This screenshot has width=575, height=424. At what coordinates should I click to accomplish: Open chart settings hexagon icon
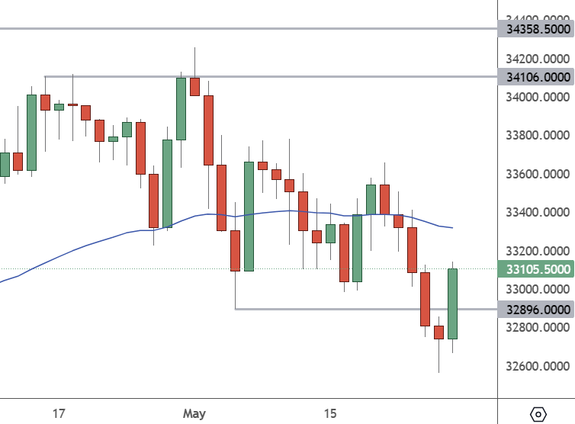coord(538,414)
